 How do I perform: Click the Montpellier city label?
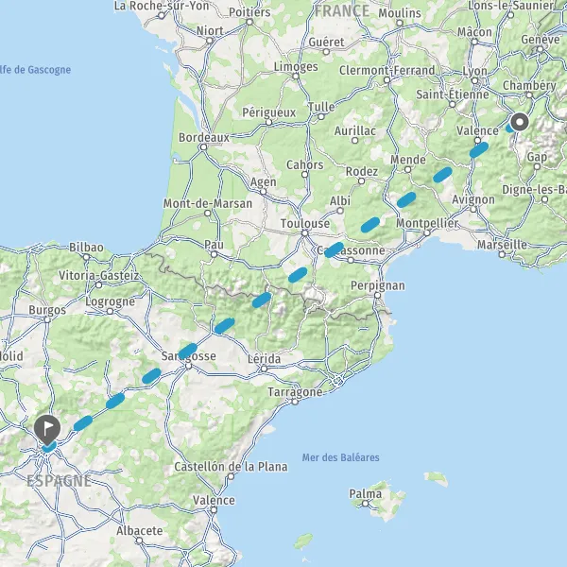click(x=427, y=223)
